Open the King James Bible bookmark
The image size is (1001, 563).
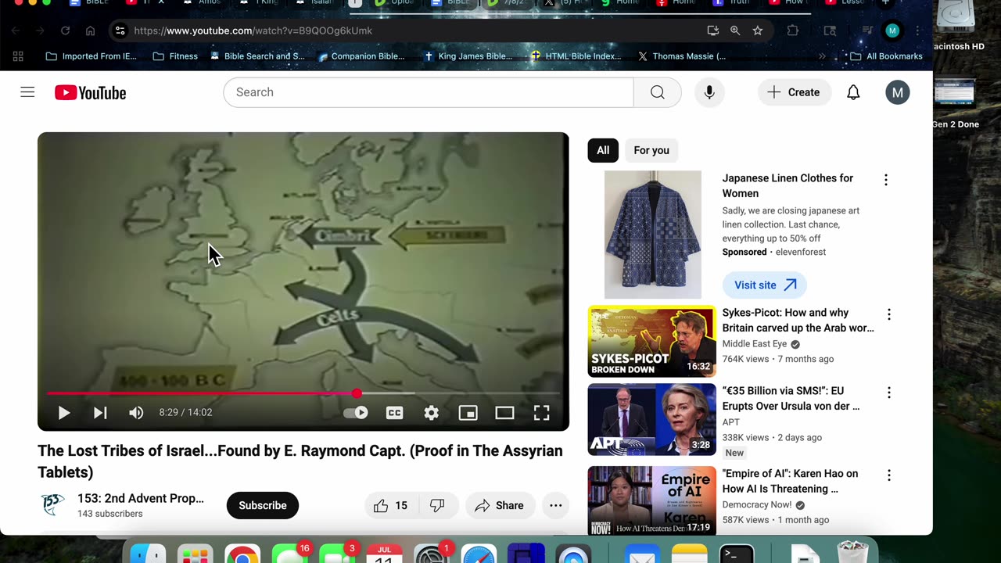coord(468,56)
